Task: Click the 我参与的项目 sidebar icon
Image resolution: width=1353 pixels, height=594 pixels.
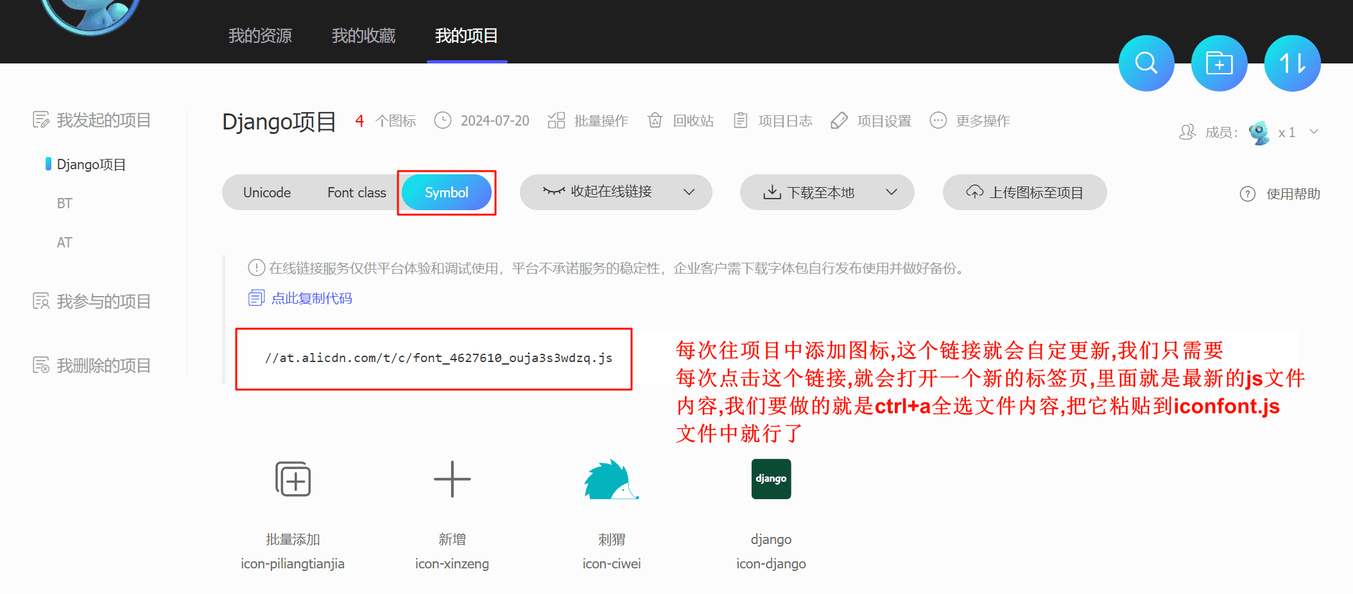Action: 41,301
